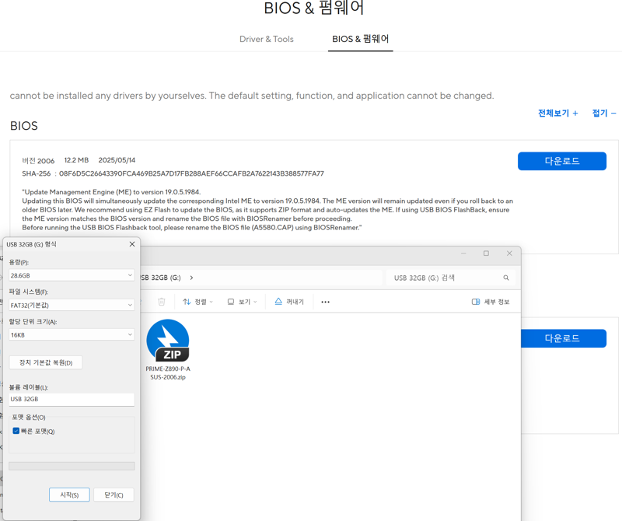Click the 볼륨 레이블 USB 32GB field

[x=72, y=399]
